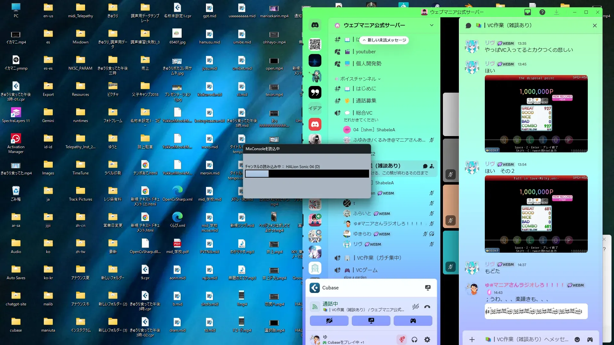Open emoji picker in message box
The image size is (614, 345).
(577, 340)
